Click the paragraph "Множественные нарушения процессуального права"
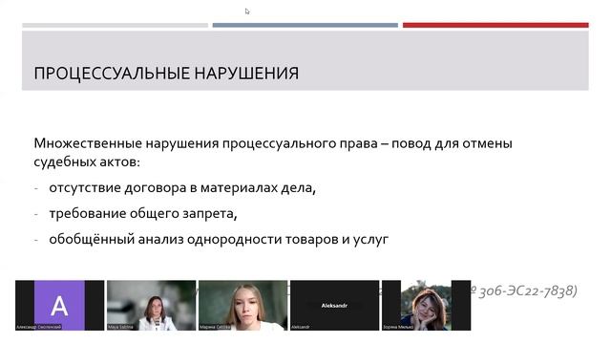Image resolution: width=611 pixels, height=344 pixels. click(273, 152)
